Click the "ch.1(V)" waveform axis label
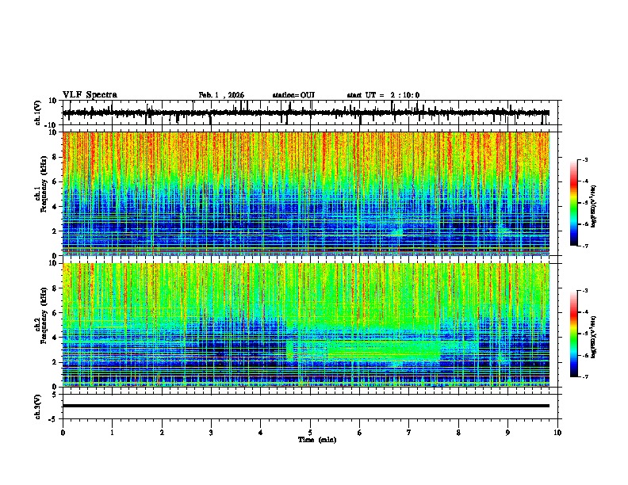628x485 pixels. pyautogui.click(x=38, y=113)
